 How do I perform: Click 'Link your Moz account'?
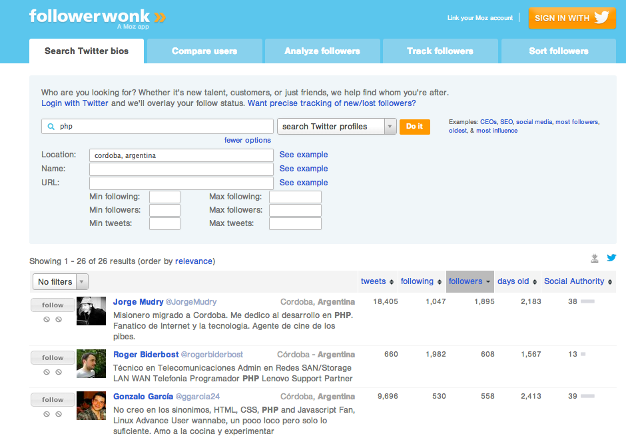480,18
